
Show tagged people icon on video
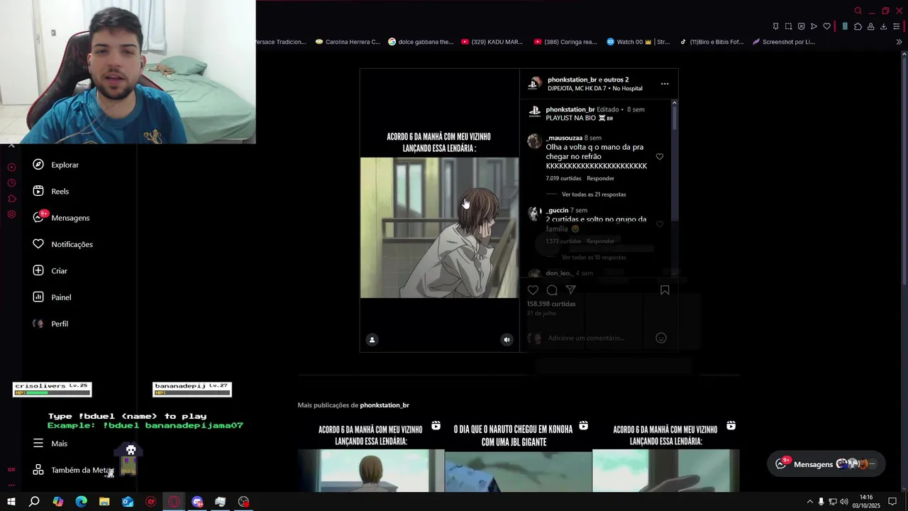pyautogui.click(x=372, y=339)
